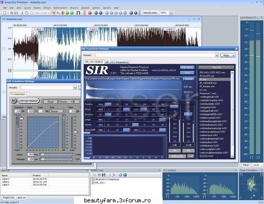The width and height of the screenshot is (264, 204).
Task: Select the Label List tab
Action: [21, 198]
